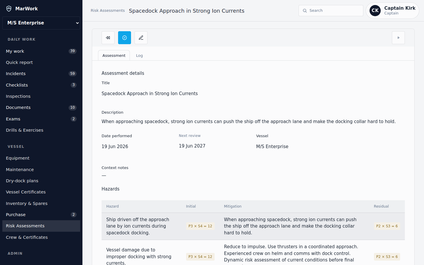
Task: Click Residual risk badge in ship driven off row
Action: point(387,226)
